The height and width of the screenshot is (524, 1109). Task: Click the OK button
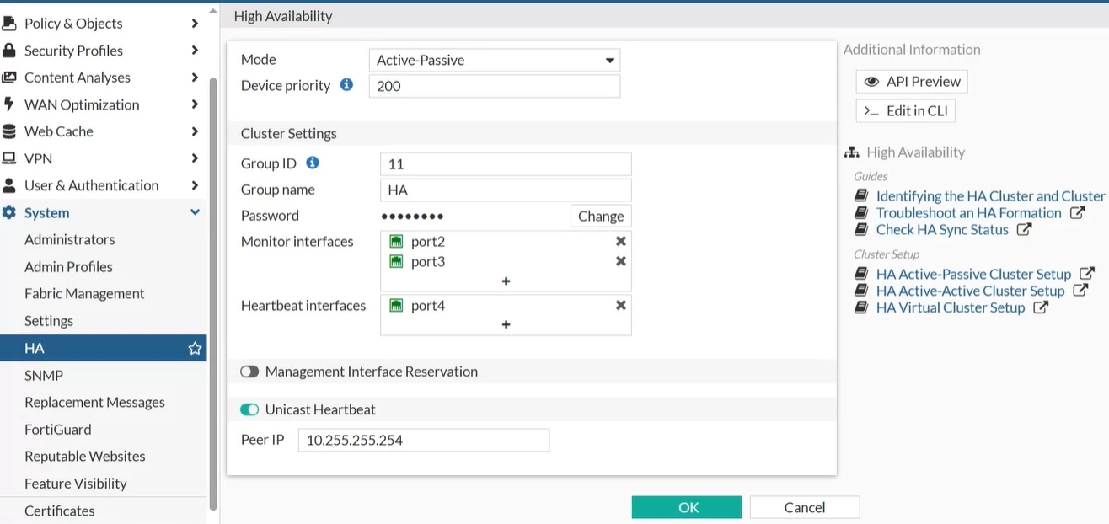[687, 507]
